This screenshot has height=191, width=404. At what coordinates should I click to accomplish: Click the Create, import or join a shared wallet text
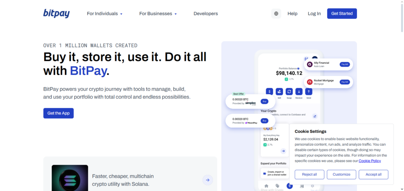(277, 173)
